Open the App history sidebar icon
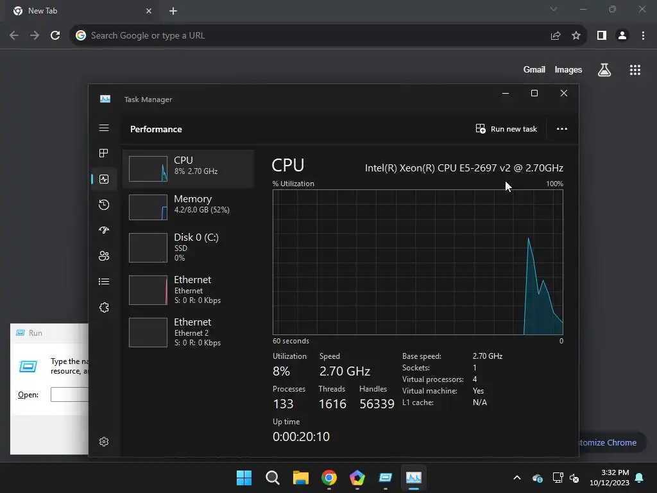The height and width of the screenshot is (493, 657). (x=104, y=205)
